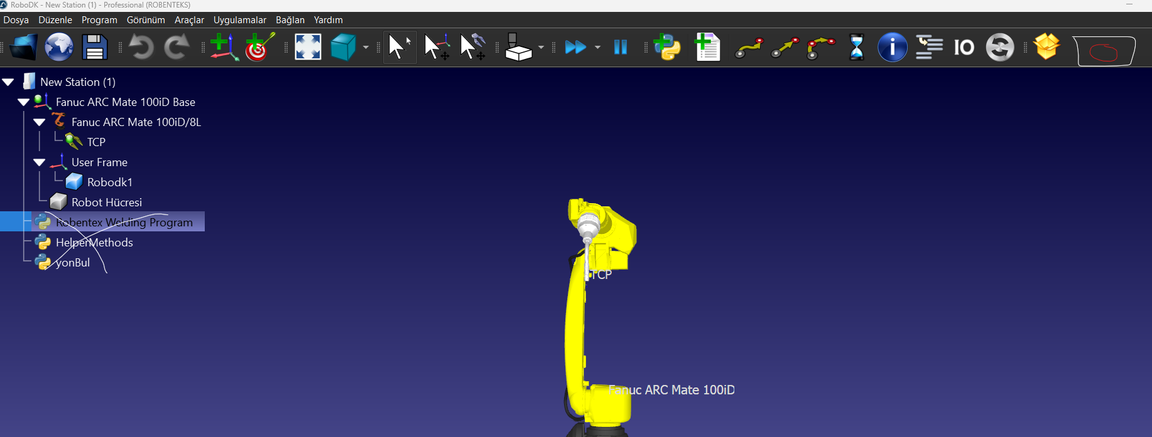The image size is (1152, 437).
Task: Click the Add target icon
Action: coord(259,47)
